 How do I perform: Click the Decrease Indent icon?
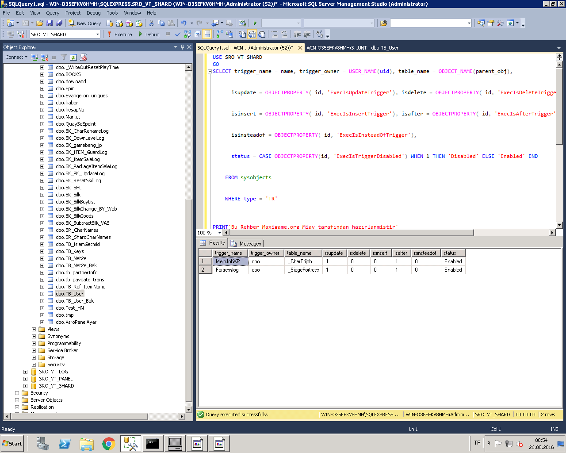point(297,34)
